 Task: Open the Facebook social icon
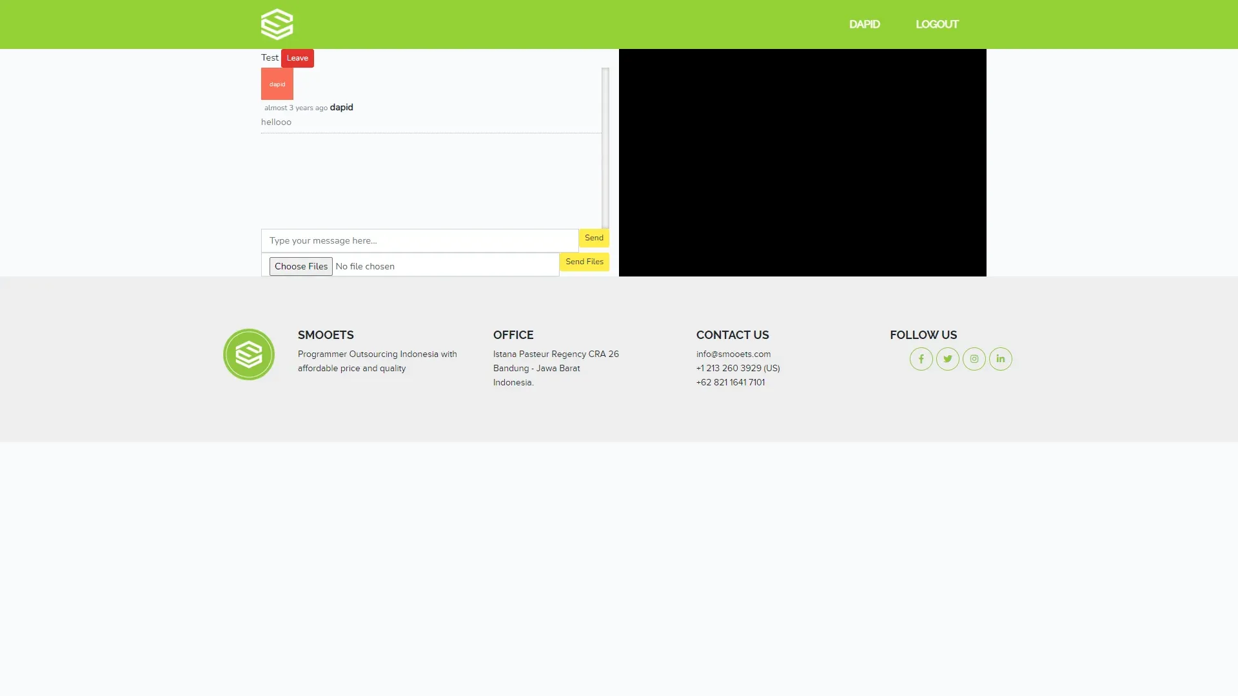point(921,359)
